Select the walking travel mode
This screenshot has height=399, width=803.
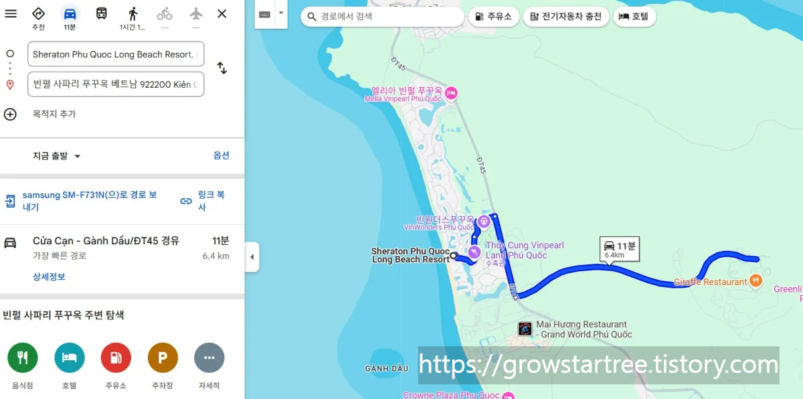(x=132, y=18)
